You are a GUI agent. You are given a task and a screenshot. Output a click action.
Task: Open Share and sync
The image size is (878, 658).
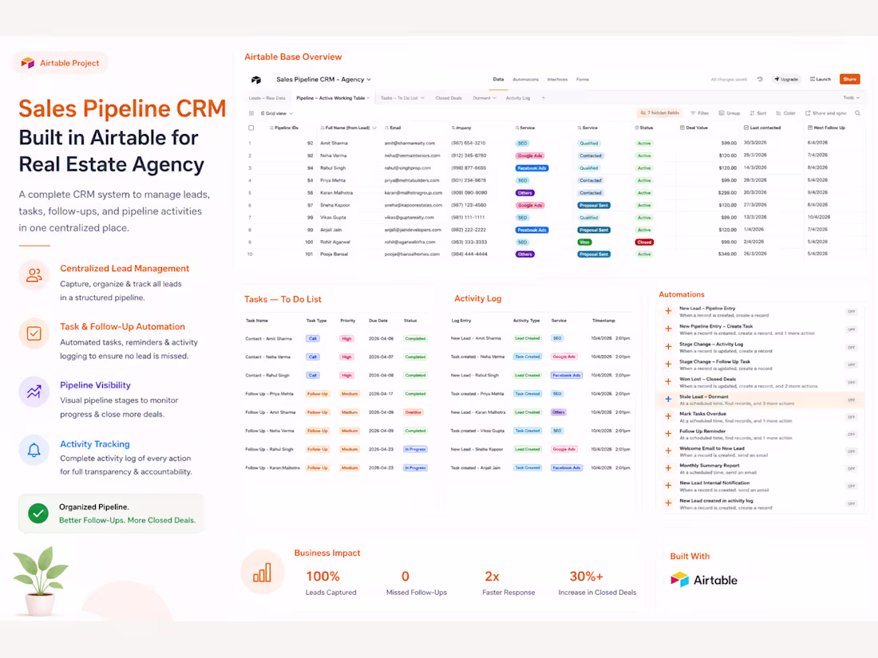(826, 113)
